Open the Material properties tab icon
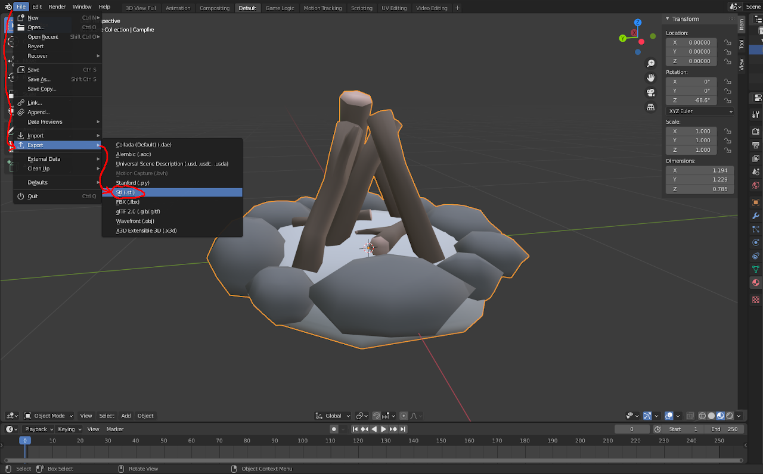This screenshot has width=763, height=474. coord(756,283)
